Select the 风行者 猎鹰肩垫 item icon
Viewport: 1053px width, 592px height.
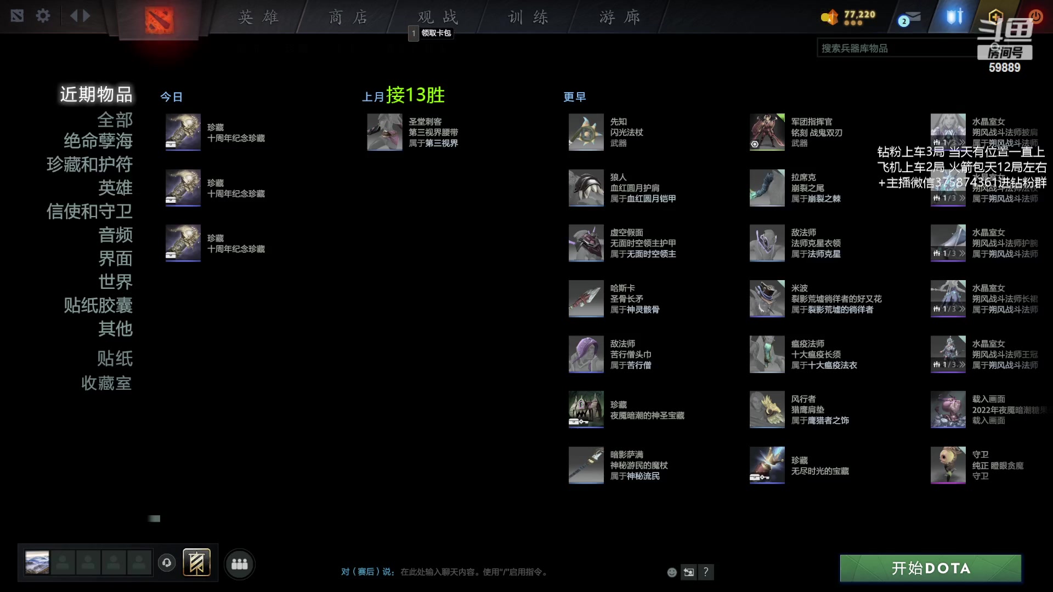point(767,409)
